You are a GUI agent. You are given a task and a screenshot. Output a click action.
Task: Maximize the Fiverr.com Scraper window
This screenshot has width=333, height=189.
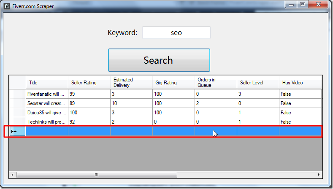pyautogui.click(x=303, y=5)
